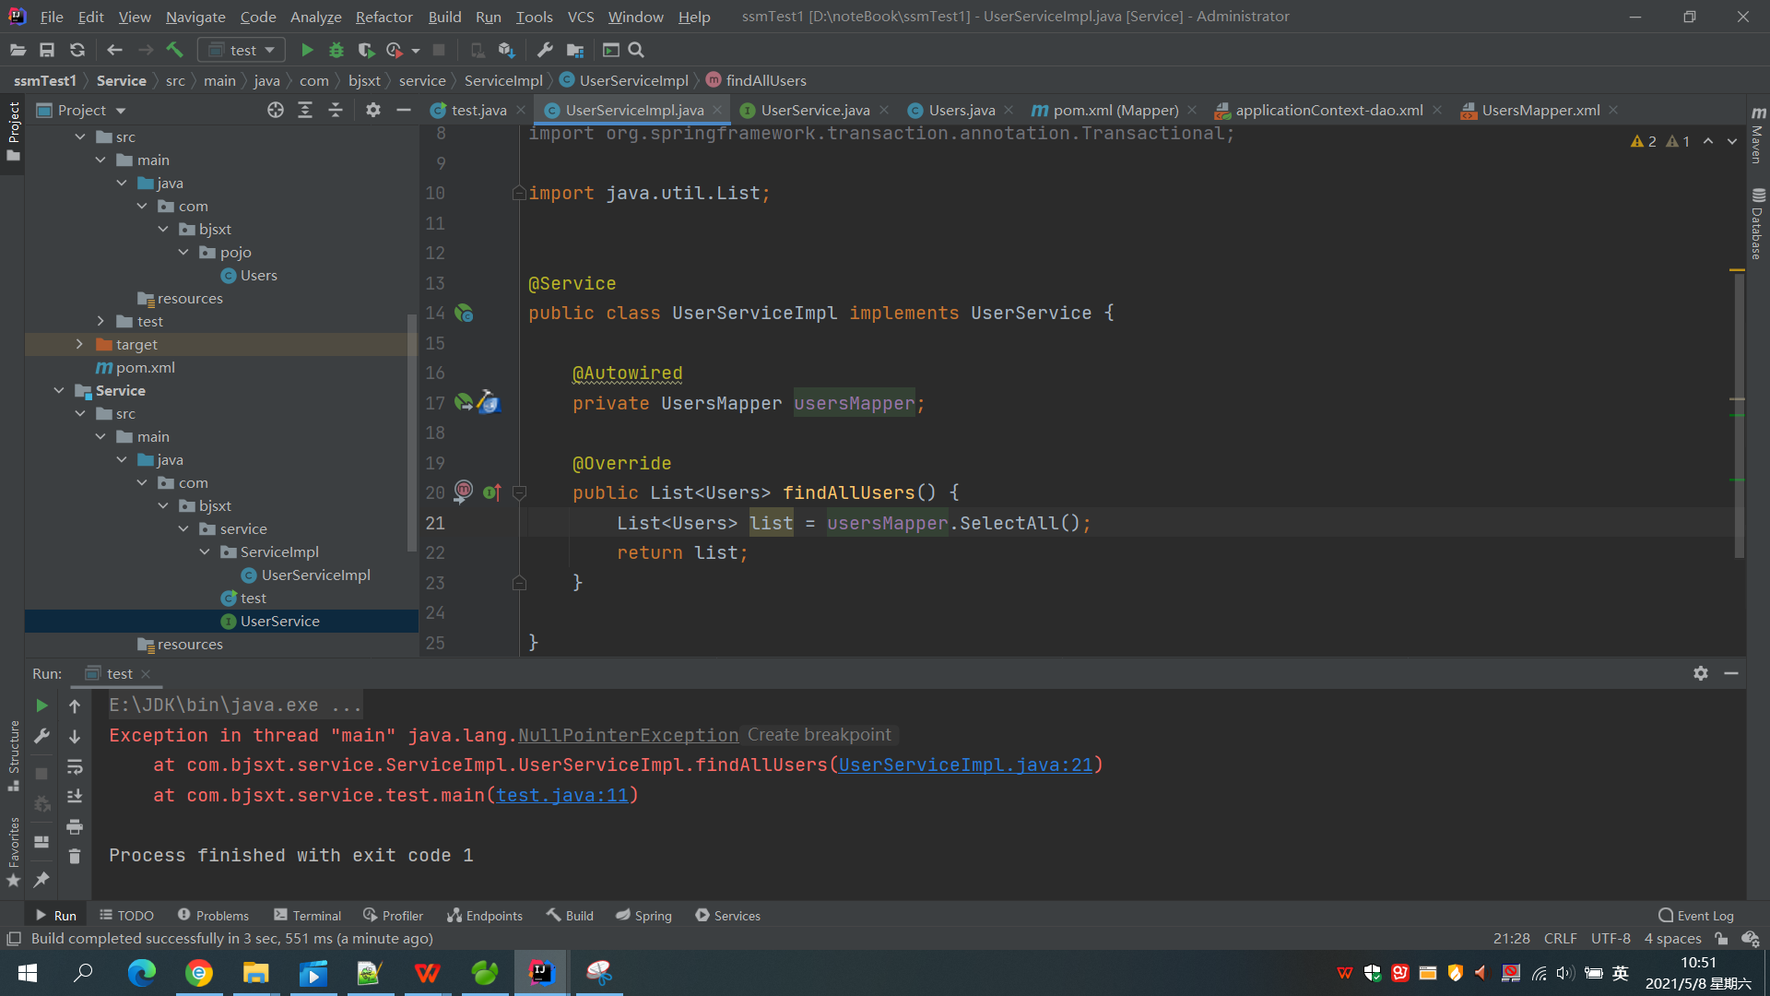The width and height of the screenshot is (1770, 996).
Task: Click the CRLF line separator indicator
Action: coord(1560,939)
